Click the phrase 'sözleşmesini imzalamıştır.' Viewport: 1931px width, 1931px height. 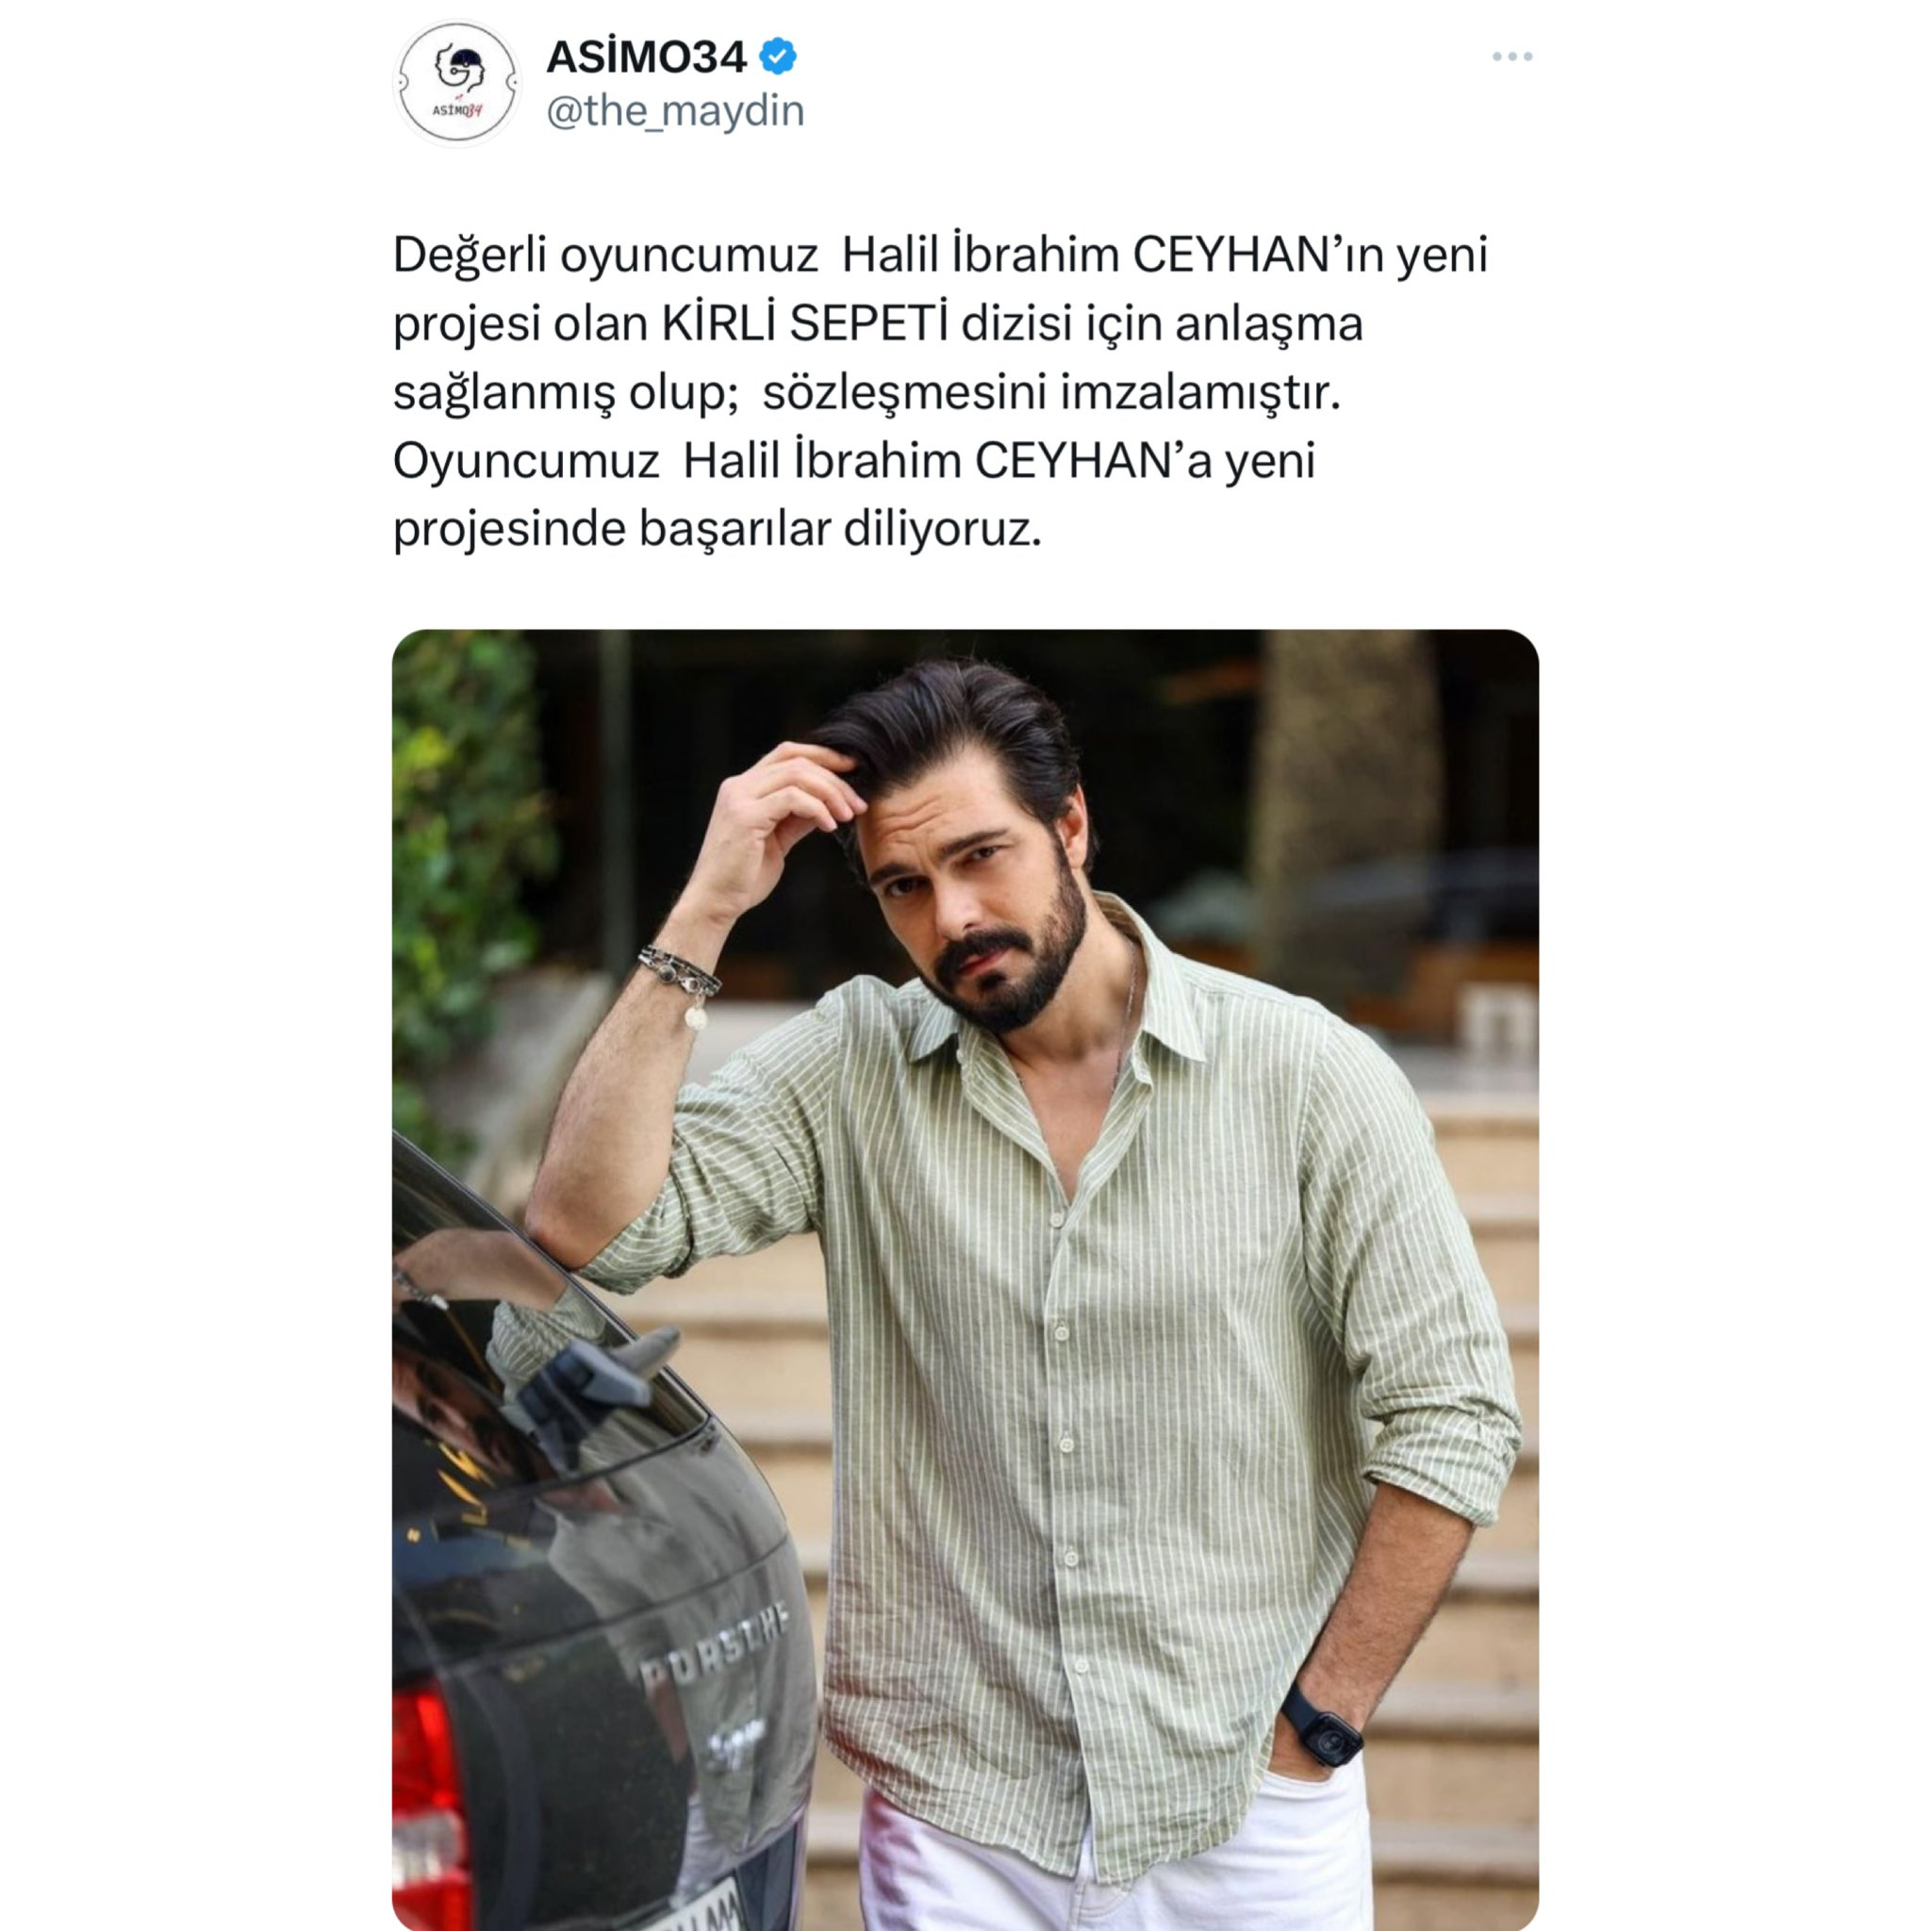1050,393
